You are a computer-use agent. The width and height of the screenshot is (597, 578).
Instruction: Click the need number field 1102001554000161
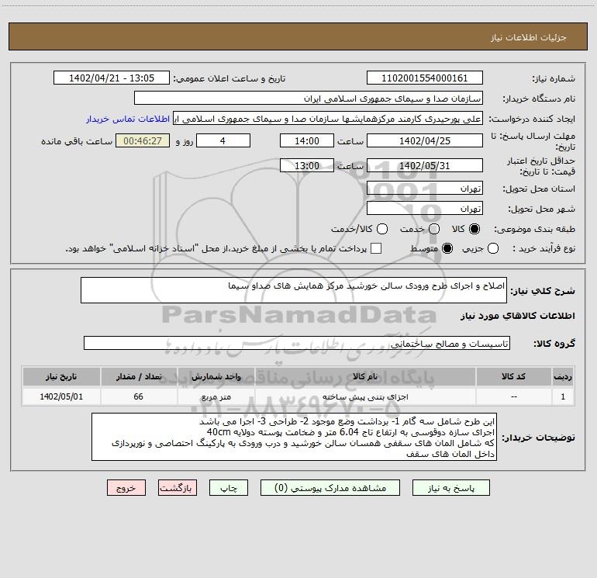pos(425,78)
